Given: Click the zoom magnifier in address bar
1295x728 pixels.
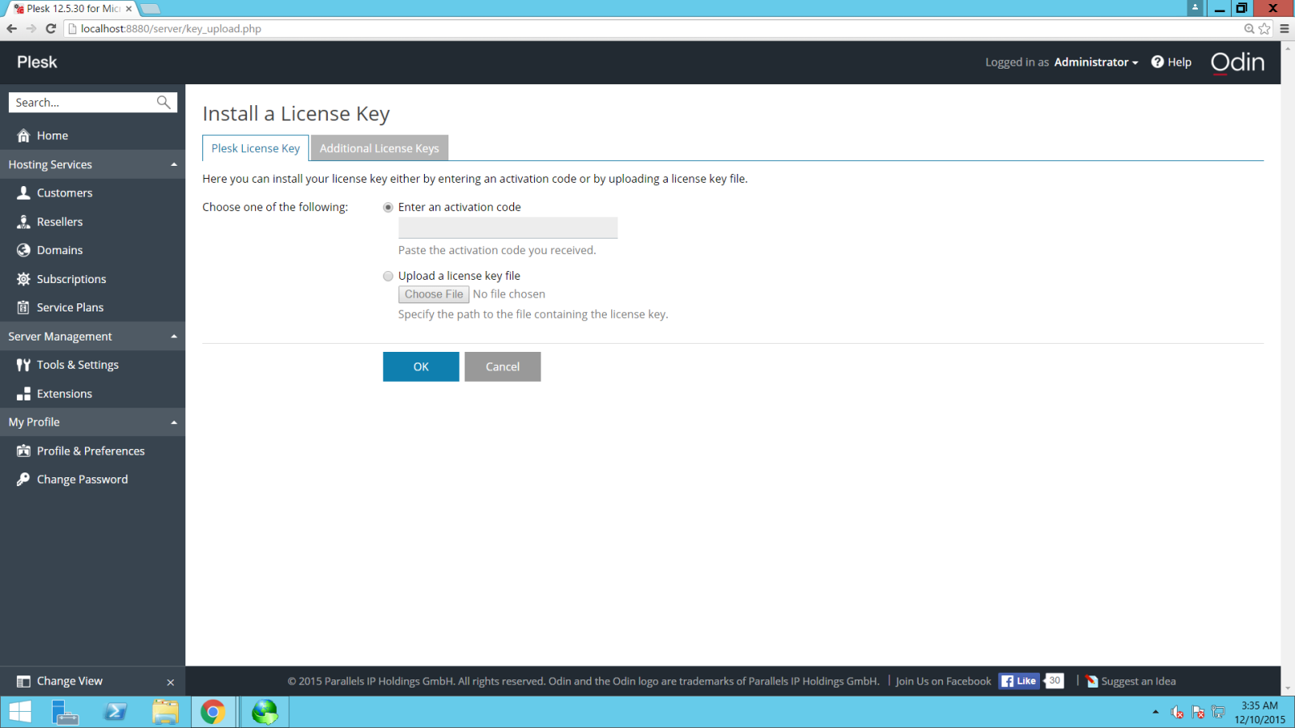Looking at the screenshot, I should click(1249, 28).
